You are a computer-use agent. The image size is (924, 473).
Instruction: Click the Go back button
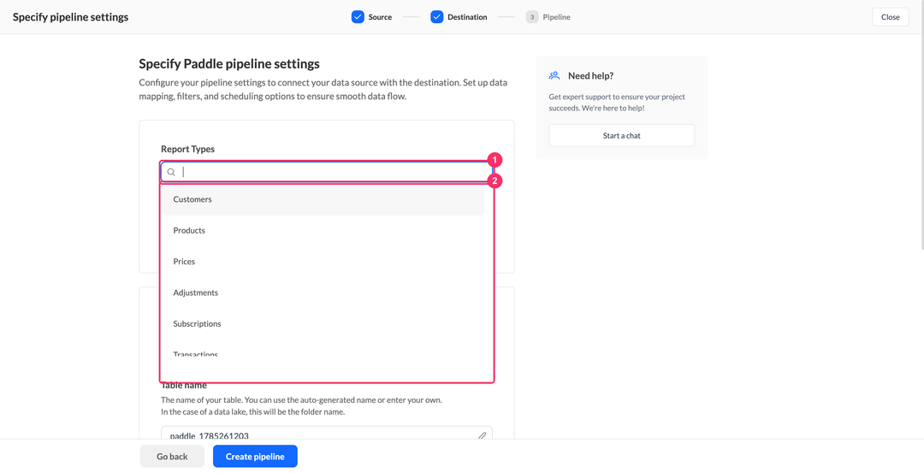click(x=172, y=457)
